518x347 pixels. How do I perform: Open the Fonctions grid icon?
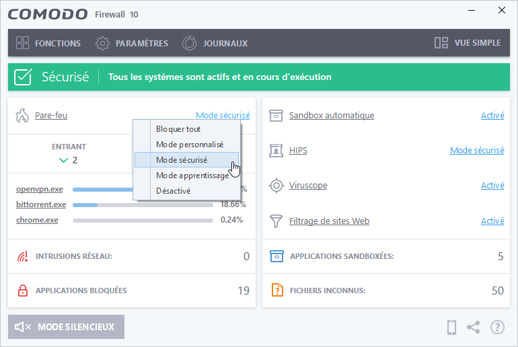tap(22, 43)
